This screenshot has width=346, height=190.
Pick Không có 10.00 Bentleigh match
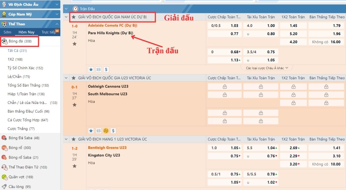(326, 164)
